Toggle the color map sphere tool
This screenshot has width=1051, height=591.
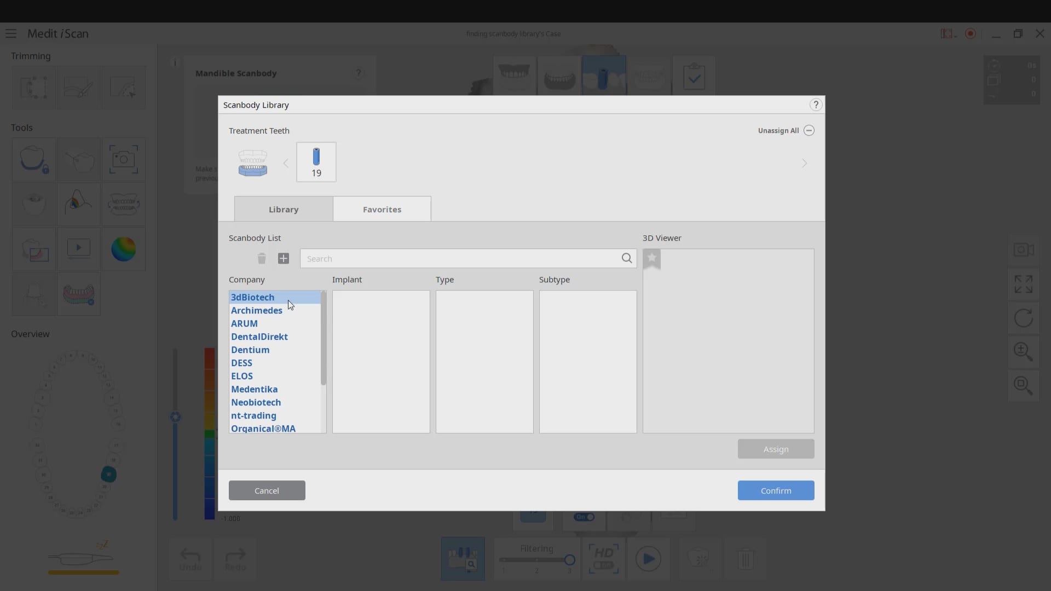coord(123,249)
